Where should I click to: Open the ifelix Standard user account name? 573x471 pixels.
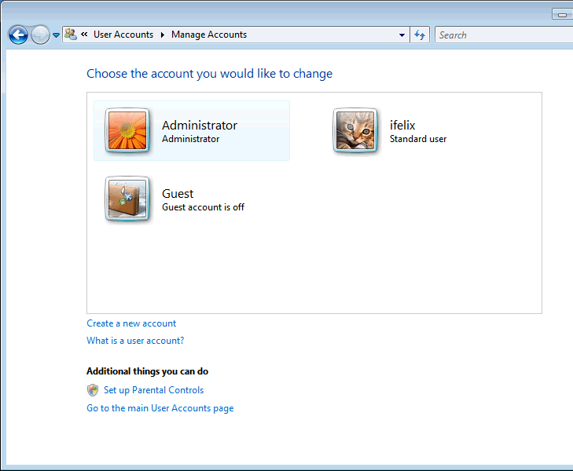(402, 126)
